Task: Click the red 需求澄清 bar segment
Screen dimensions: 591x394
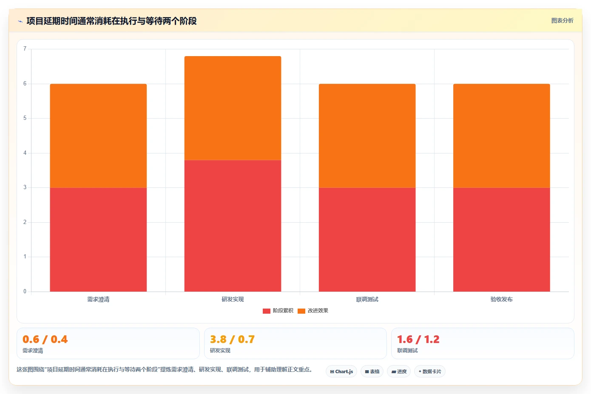Action: tap(98, 239)
